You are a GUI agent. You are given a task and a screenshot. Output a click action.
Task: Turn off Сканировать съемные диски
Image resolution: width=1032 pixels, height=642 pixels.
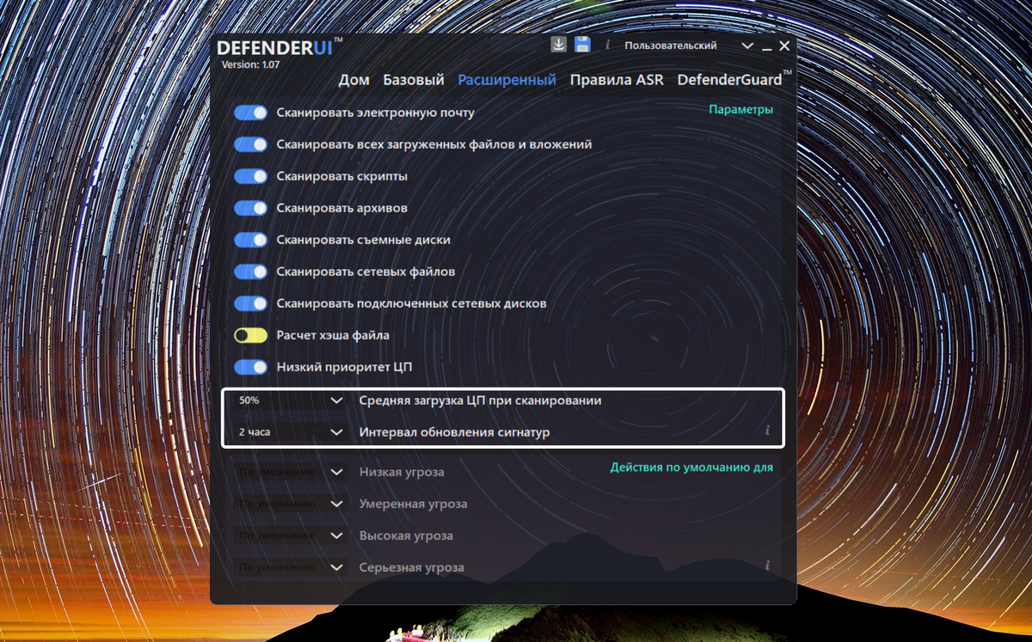(x=251, y=240)
